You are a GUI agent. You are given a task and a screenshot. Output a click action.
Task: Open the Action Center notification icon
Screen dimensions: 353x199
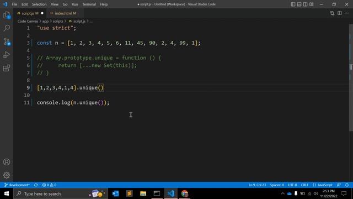(344, 193)
